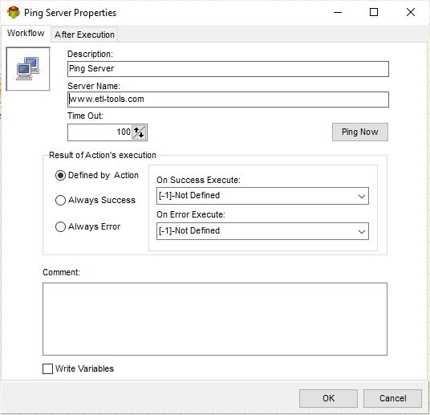Click the Ping Now button
The height and width of the screenshot is (415, 430).
pyautogui.click(x=360, y=132)
